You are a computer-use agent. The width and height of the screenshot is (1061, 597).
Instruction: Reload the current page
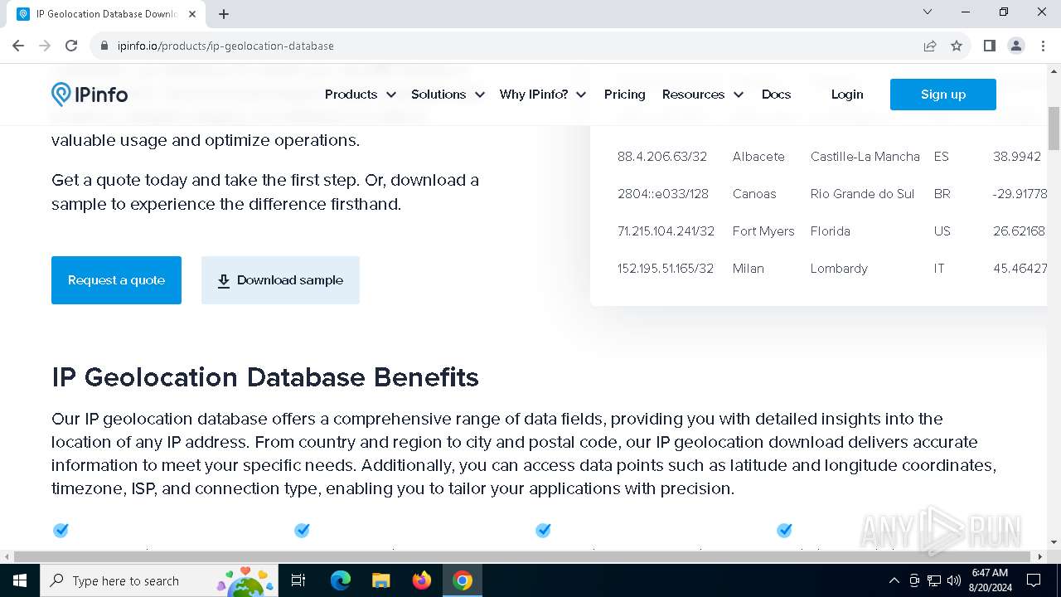point(71,46)
